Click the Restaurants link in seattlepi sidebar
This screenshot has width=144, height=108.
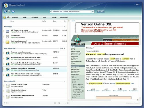click(75, 69)
